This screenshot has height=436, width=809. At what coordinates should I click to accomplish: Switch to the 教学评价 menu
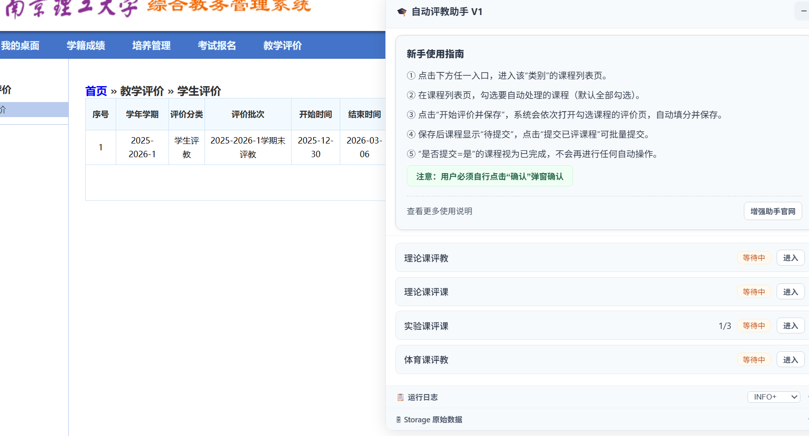pos(282,46)
